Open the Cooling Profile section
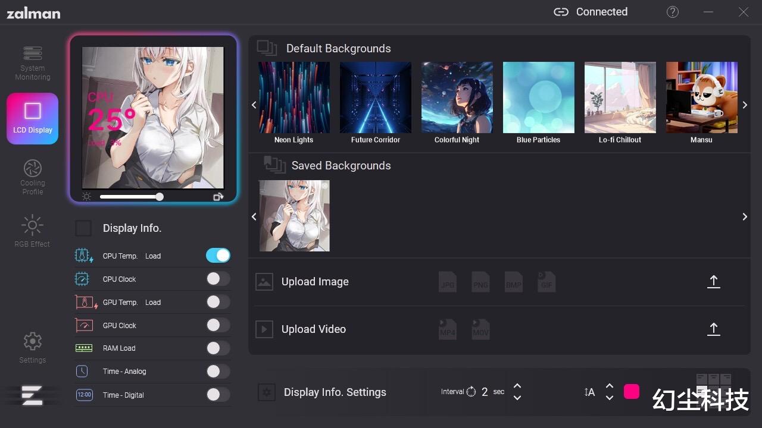This screenshot has width=762, height=428. (x=32, y=177)
